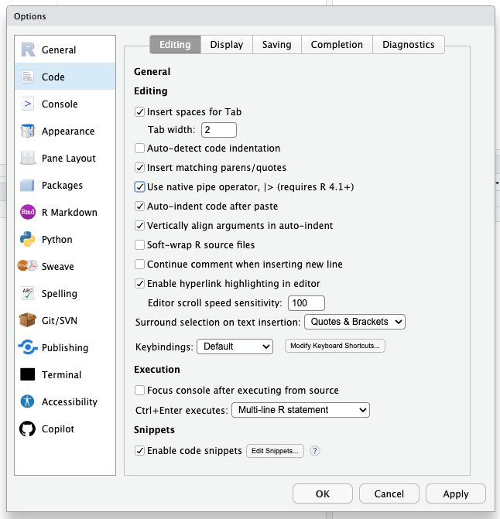Enable Focus console after executing from source
Image resolution: width=500 pixels, height=519 pixels.
[x=139, y=391]
